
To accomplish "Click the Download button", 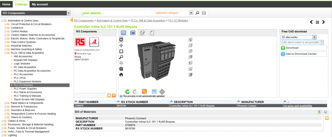I will point(303,48).
